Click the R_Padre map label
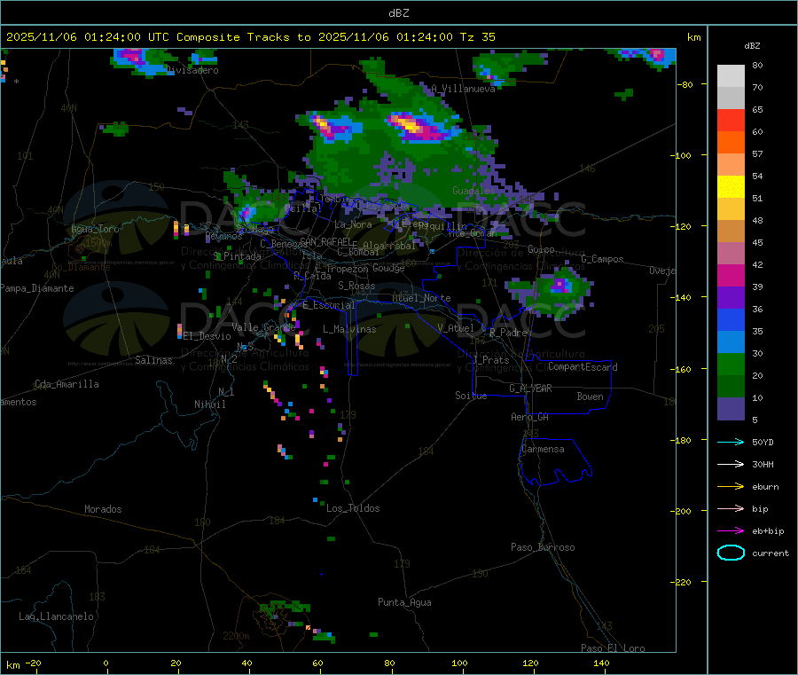This screenshot has width=798, height=675. (508, 333)
